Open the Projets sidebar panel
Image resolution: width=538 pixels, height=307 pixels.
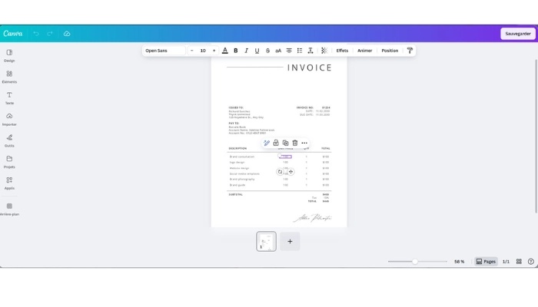(x=9, y=162)
